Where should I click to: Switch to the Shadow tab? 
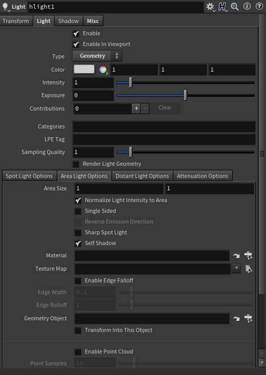coord(69,21)
